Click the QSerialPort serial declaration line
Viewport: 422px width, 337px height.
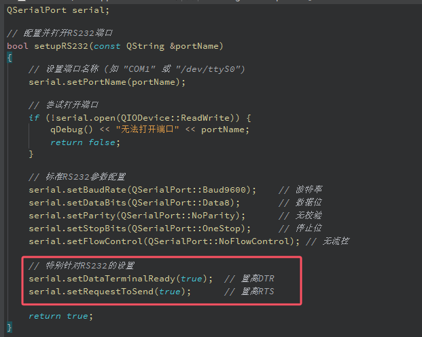click(x=57, y=10)
